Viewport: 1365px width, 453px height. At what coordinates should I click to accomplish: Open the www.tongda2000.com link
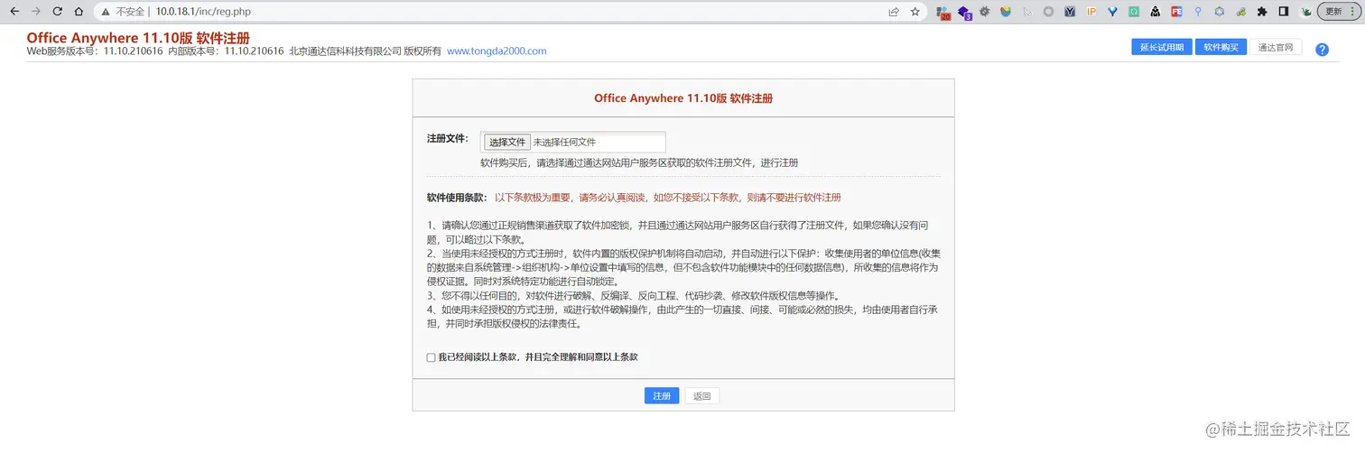(x=497, y=51)
